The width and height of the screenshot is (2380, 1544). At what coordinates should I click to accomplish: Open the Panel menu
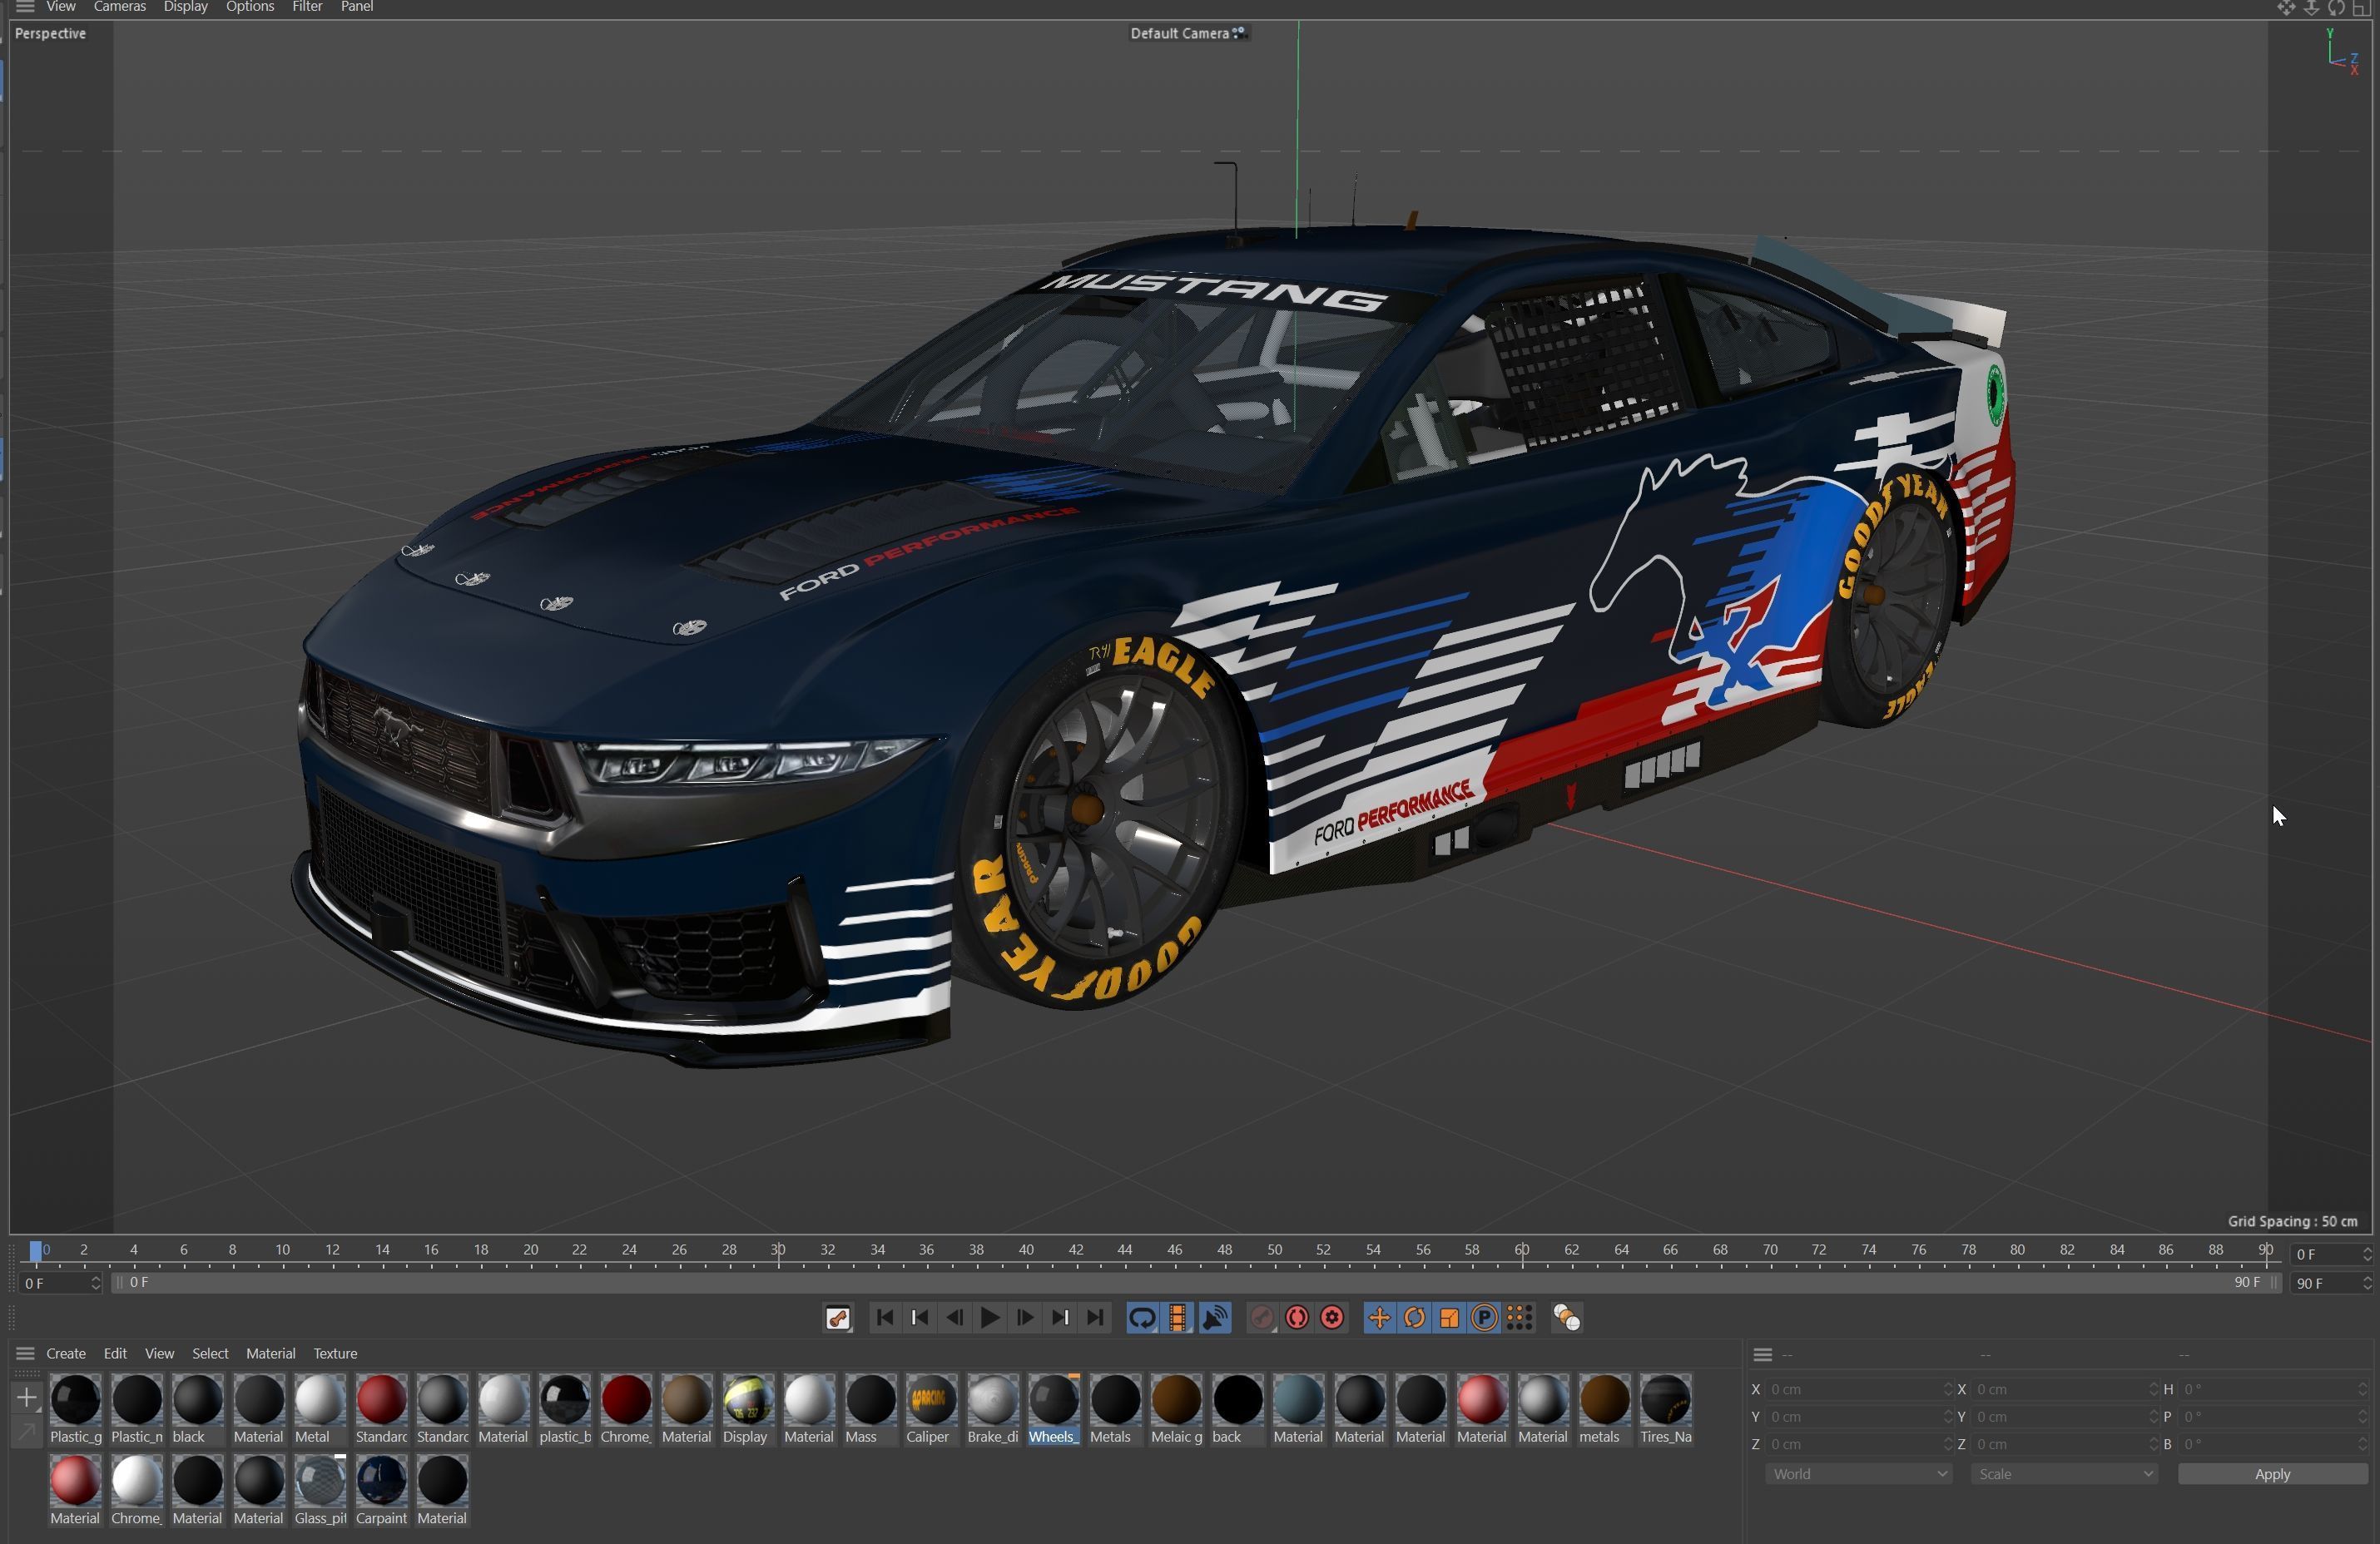click(357, 7)
